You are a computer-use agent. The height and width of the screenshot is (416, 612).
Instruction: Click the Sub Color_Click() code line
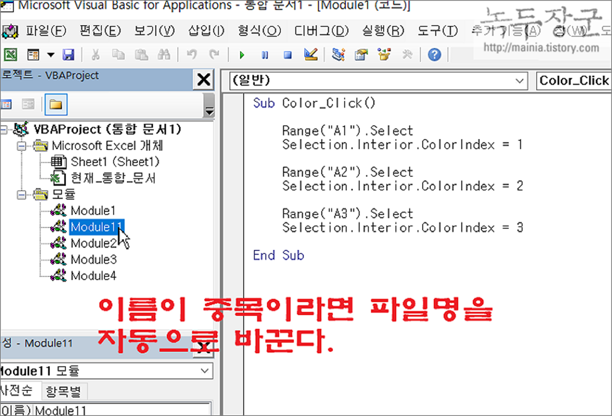[314, 103]
